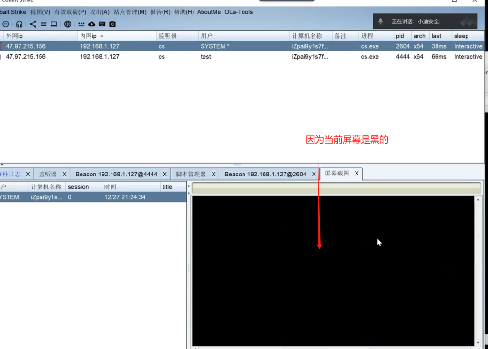Image resolution: width=488 pixels, height=349 pixels.
Task: Switch to the 监听器 tab
Action: pos(48,174)
